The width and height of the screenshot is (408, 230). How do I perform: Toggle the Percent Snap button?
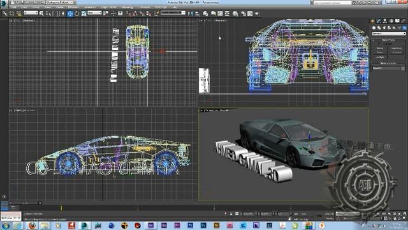tap(142, 13)
